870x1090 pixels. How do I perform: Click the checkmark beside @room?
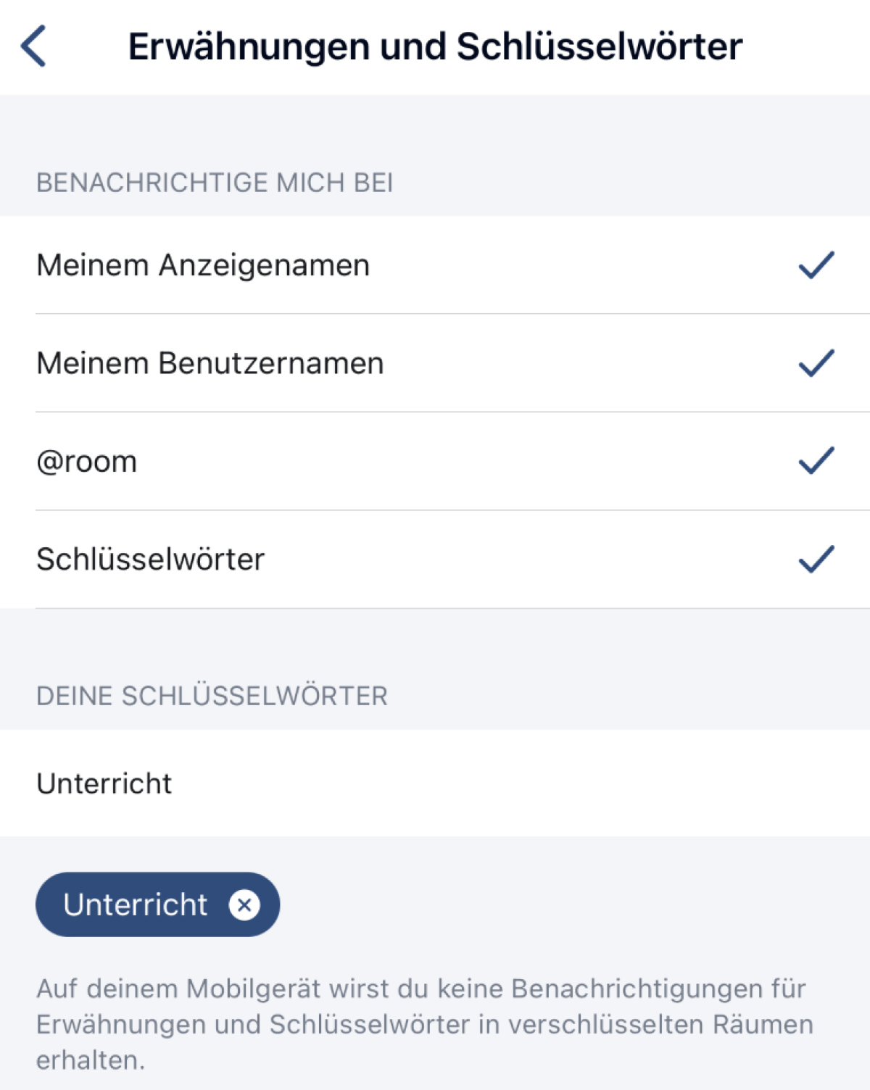point(816,461)
